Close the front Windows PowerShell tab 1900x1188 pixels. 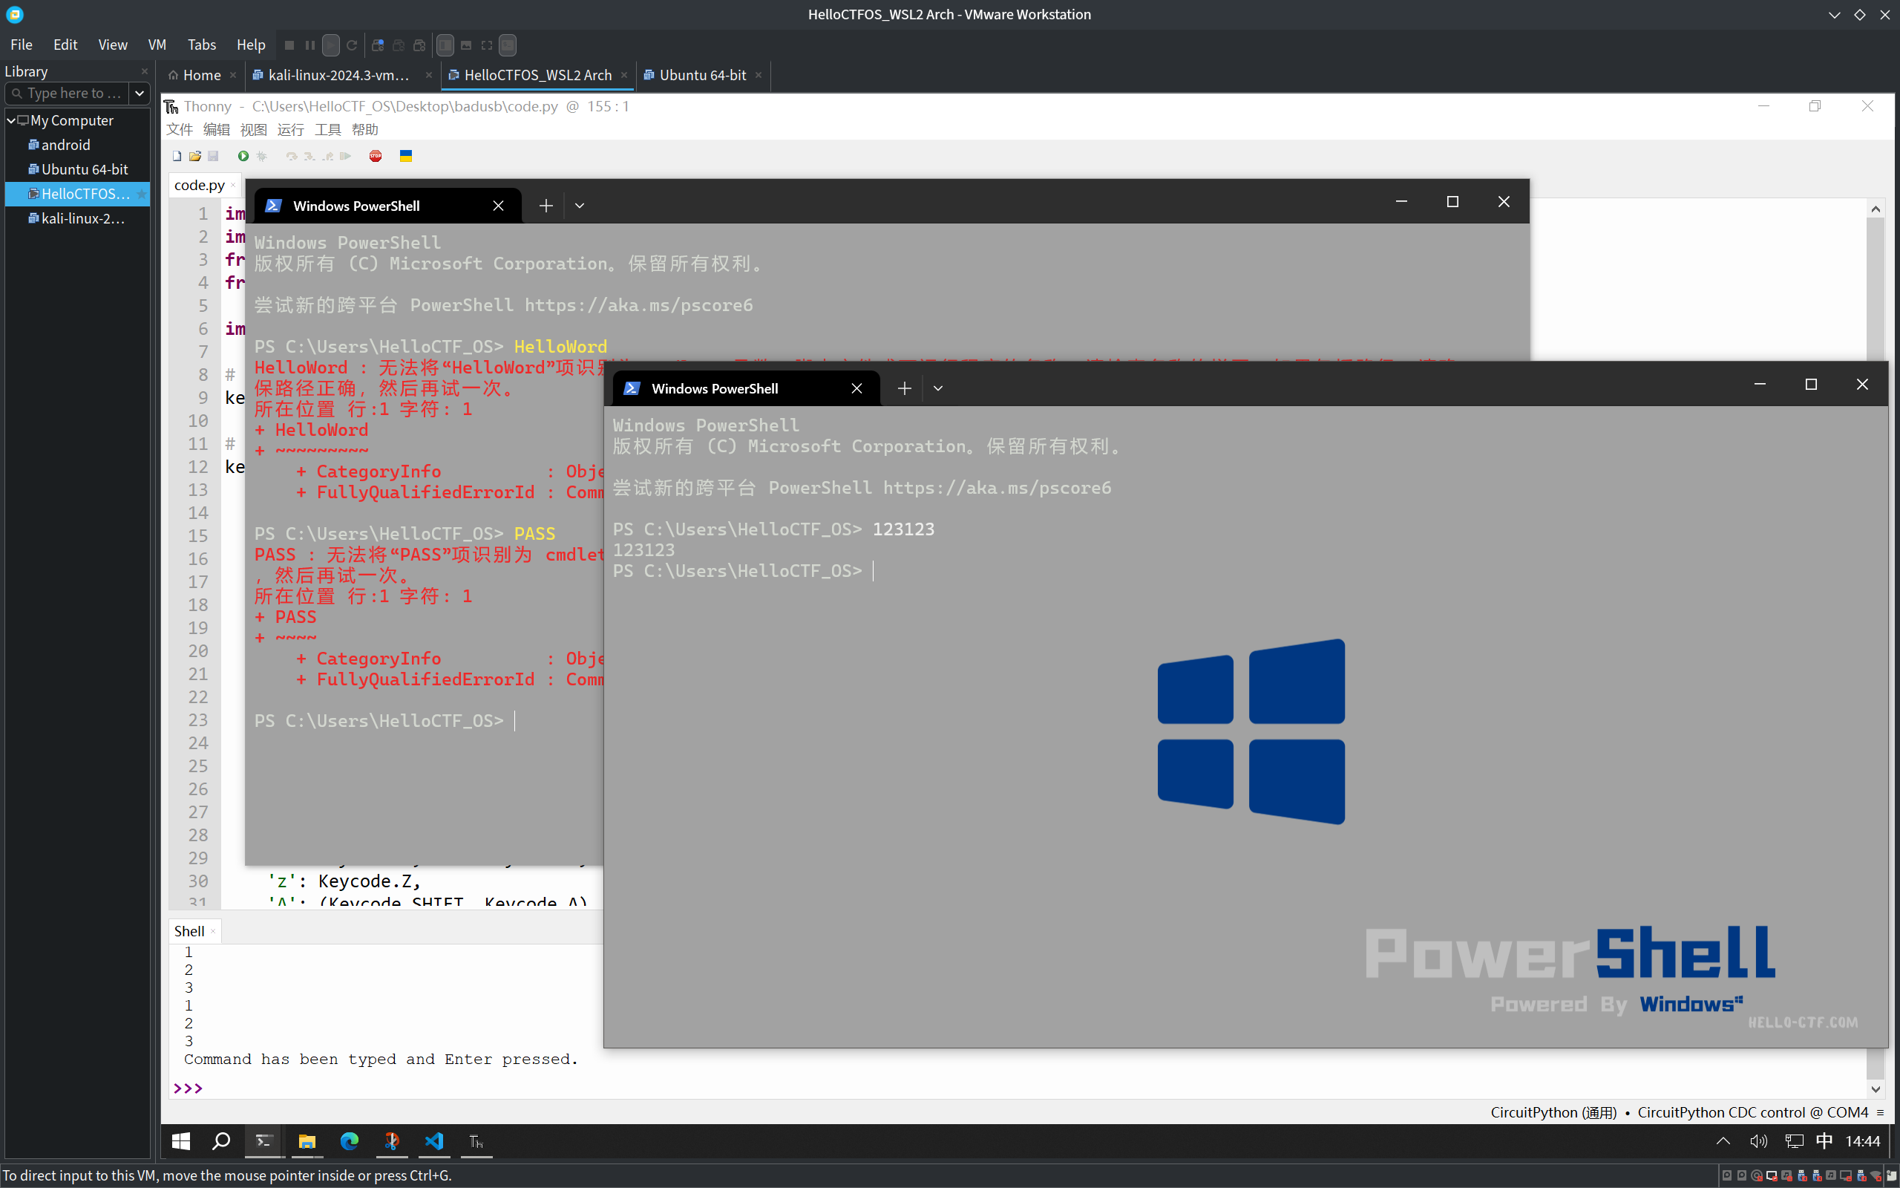[856, 388]
